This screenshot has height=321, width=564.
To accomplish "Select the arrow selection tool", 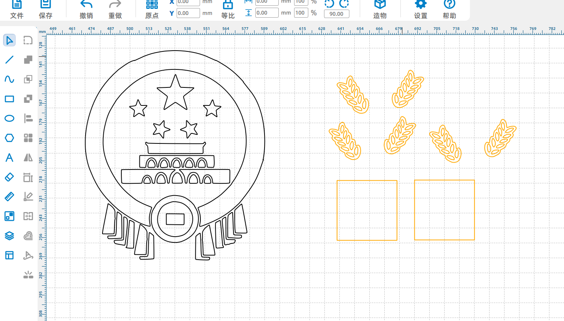I will click(10, 40).
